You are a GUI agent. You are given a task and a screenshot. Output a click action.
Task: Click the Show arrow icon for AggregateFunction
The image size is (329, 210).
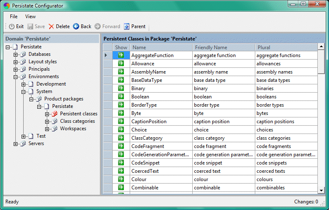point(121,55)
